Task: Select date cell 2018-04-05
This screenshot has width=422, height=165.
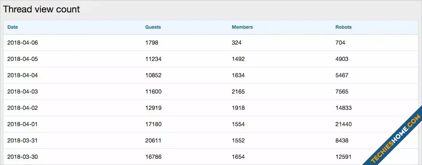Action: tap(23, 59)
